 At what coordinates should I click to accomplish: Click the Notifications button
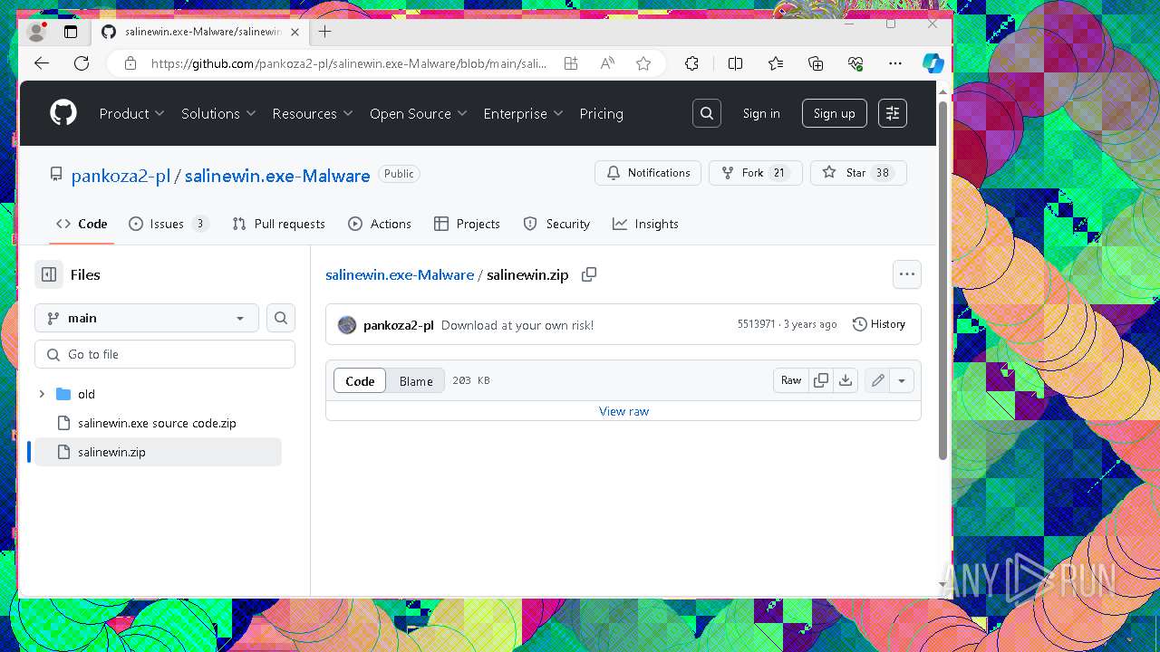(648, 173)
